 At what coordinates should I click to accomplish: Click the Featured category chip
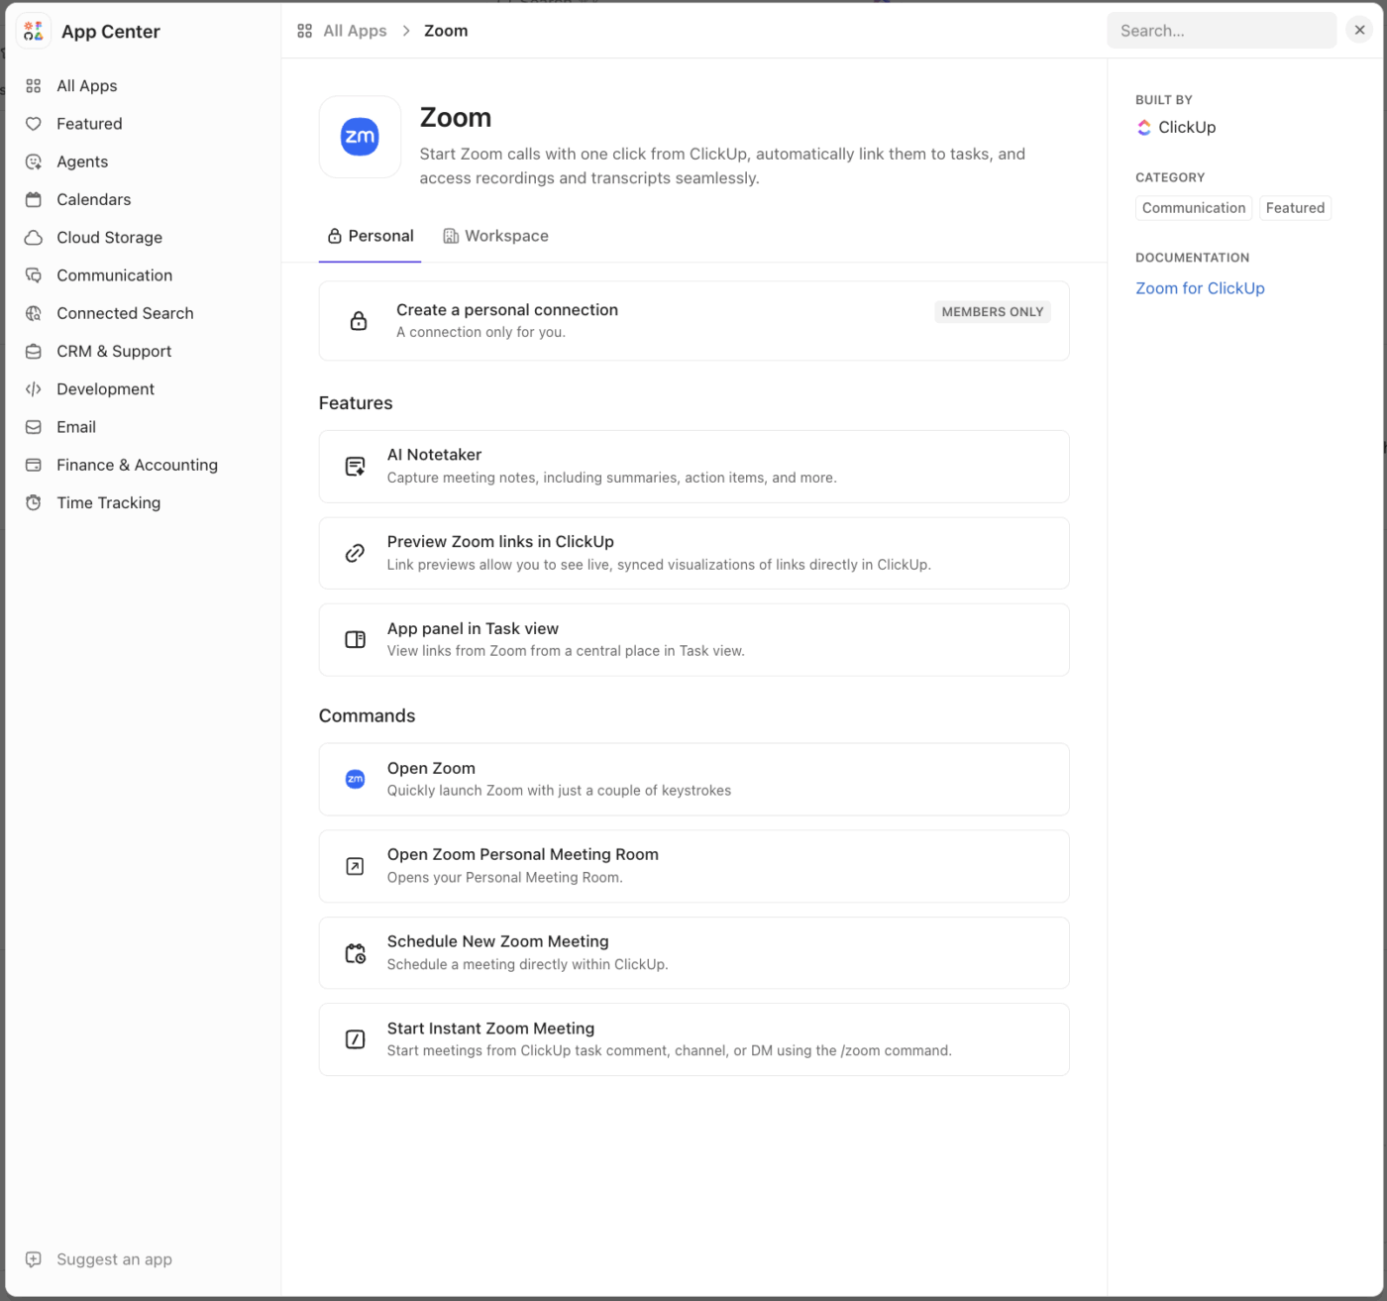[x=1295, y=207]
